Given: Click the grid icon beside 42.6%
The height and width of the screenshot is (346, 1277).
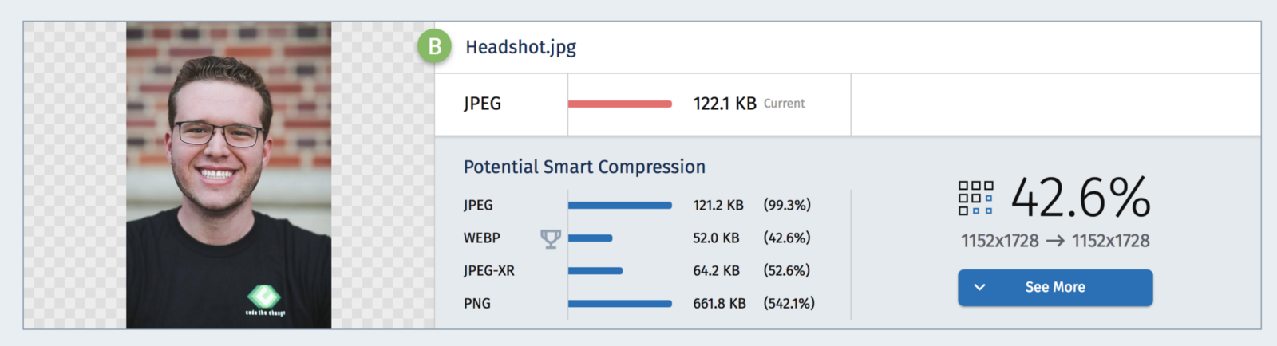Looking at the screenshot, I should (975, 198).
